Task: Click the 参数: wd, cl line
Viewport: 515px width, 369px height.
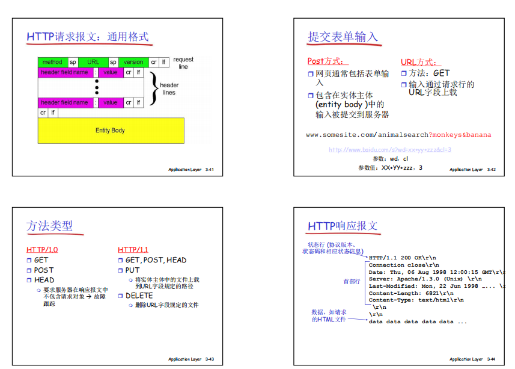Action: pyautogui.click(x=390, y=159)
